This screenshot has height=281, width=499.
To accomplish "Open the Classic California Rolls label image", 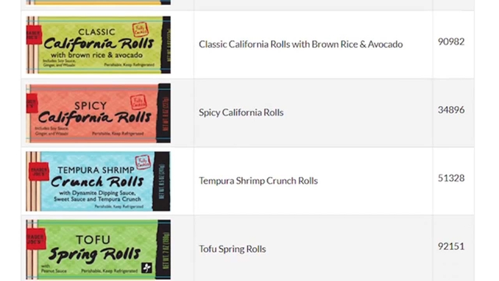I will point(99,44).
